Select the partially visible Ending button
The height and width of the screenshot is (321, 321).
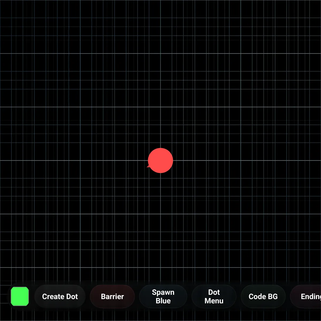(310, 296)
